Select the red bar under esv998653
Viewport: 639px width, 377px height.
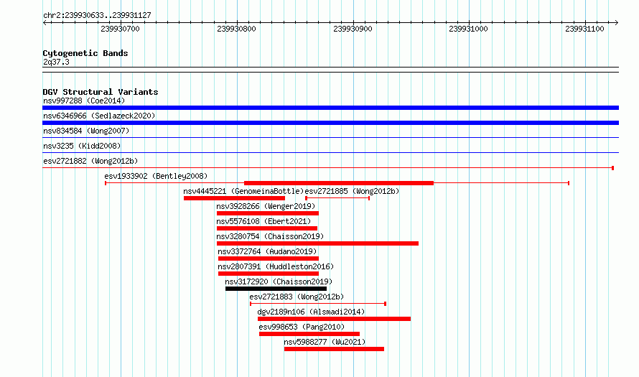coord(309,334)
